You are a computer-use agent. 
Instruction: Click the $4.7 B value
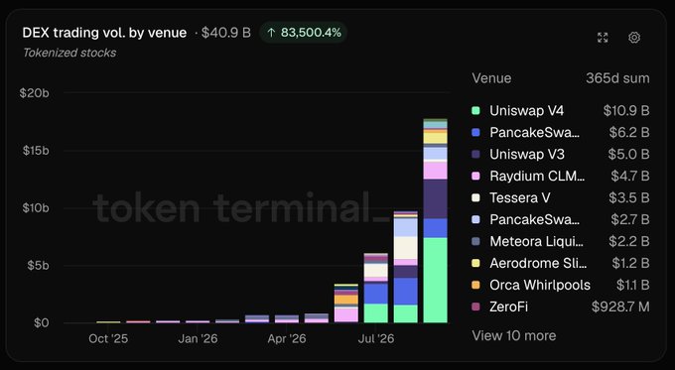point(630,176)
